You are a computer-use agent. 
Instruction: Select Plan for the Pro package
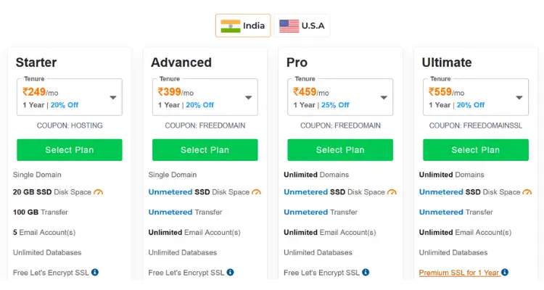pyautogui.click(x=340, y=150)
